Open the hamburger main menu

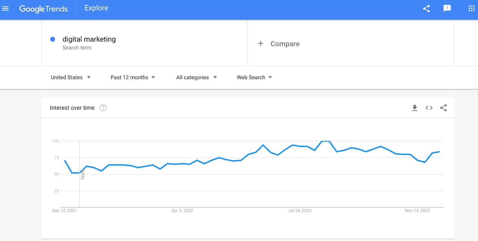(5, 9)
